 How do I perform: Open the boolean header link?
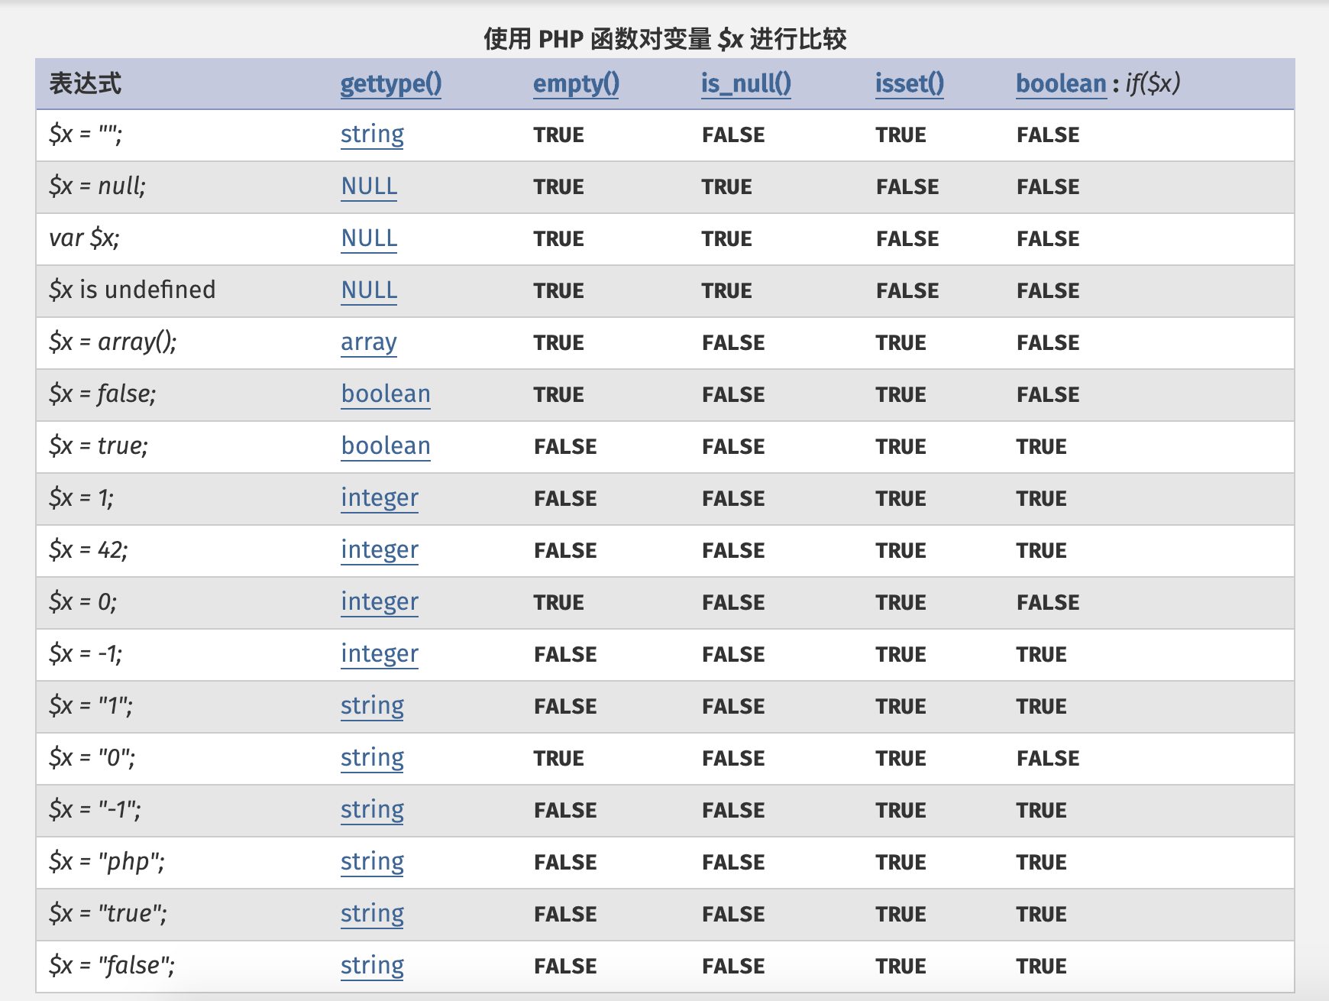1061,83
